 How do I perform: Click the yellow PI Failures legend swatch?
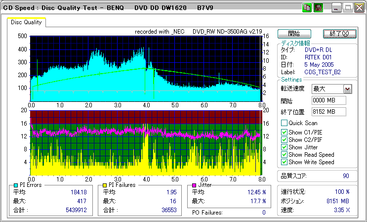105,185
